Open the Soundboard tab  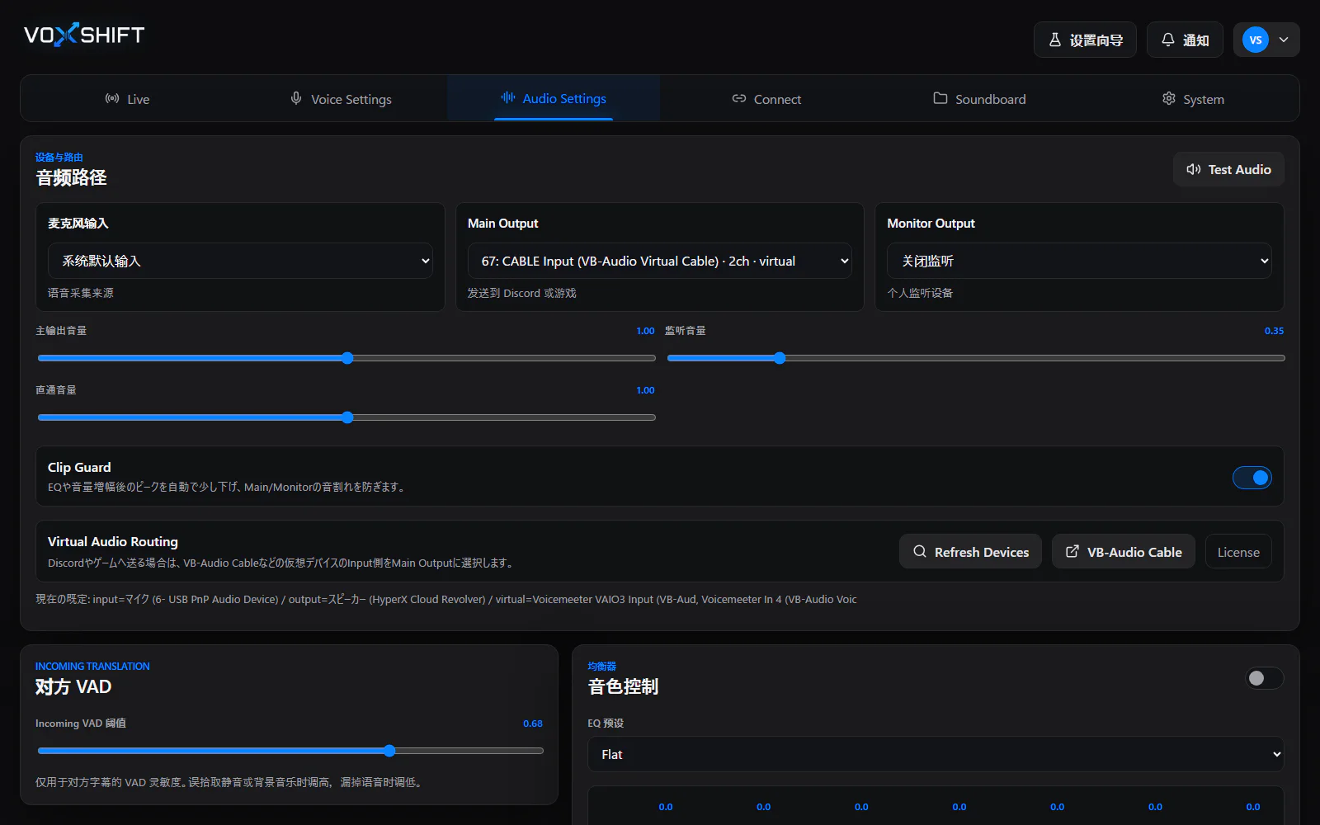979,99
